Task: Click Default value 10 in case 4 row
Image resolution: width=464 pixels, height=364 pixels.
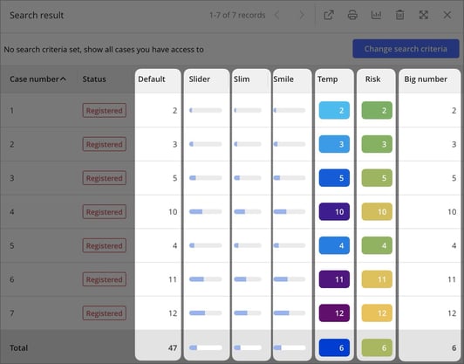Action: [173, 212]
